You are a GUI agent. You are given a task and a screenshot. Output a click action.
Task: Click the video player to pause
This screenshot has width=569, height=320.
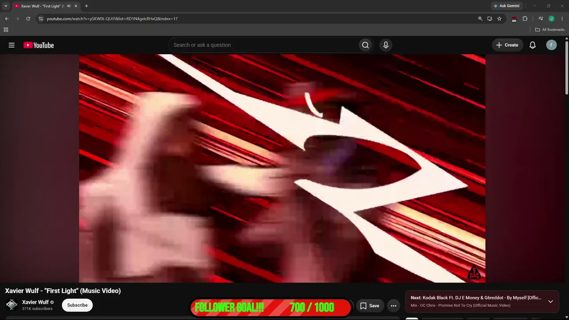click(282, 168)
